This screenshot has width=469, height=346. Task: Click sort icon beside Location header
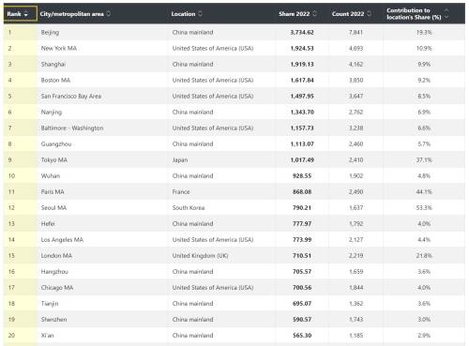point(200,14)
